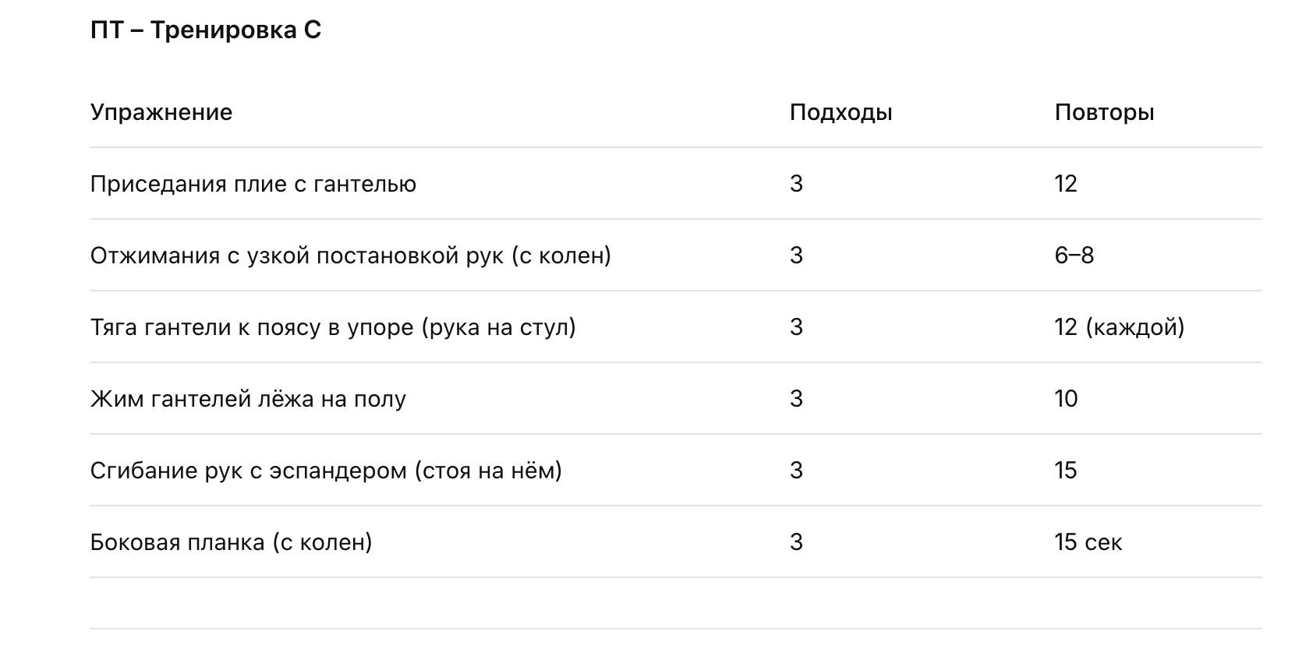The height and width of the screenshot is (656, 1313).
Task: Click the "10" reps value for Жим гантелей
Action: pyautogui.click(x=1066, y=399)
